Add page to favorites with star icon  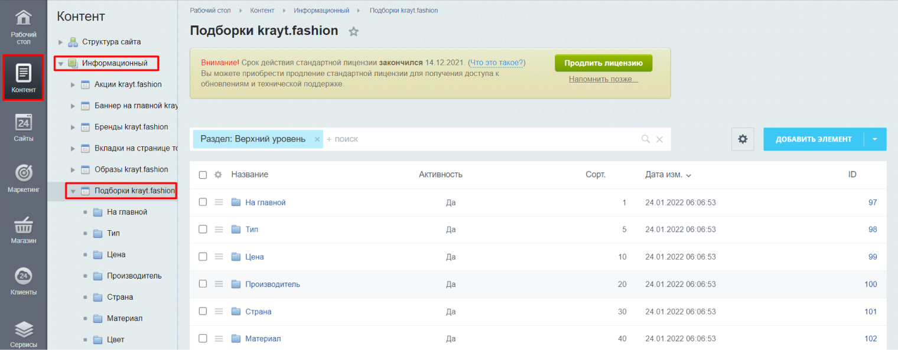[x=353, y=32]
